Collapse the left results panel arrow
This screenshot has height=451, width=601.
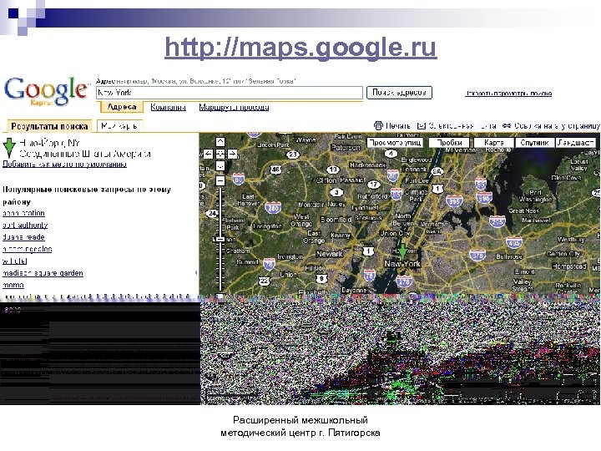[x=196, y=272]
